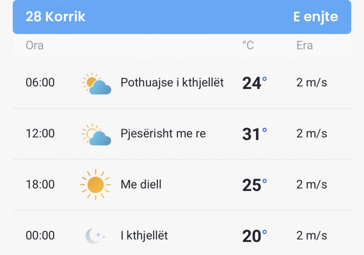Select the 18:00 time entry
Screen dimensions: 364x255
pyautogui.click(x=40, y=185)
